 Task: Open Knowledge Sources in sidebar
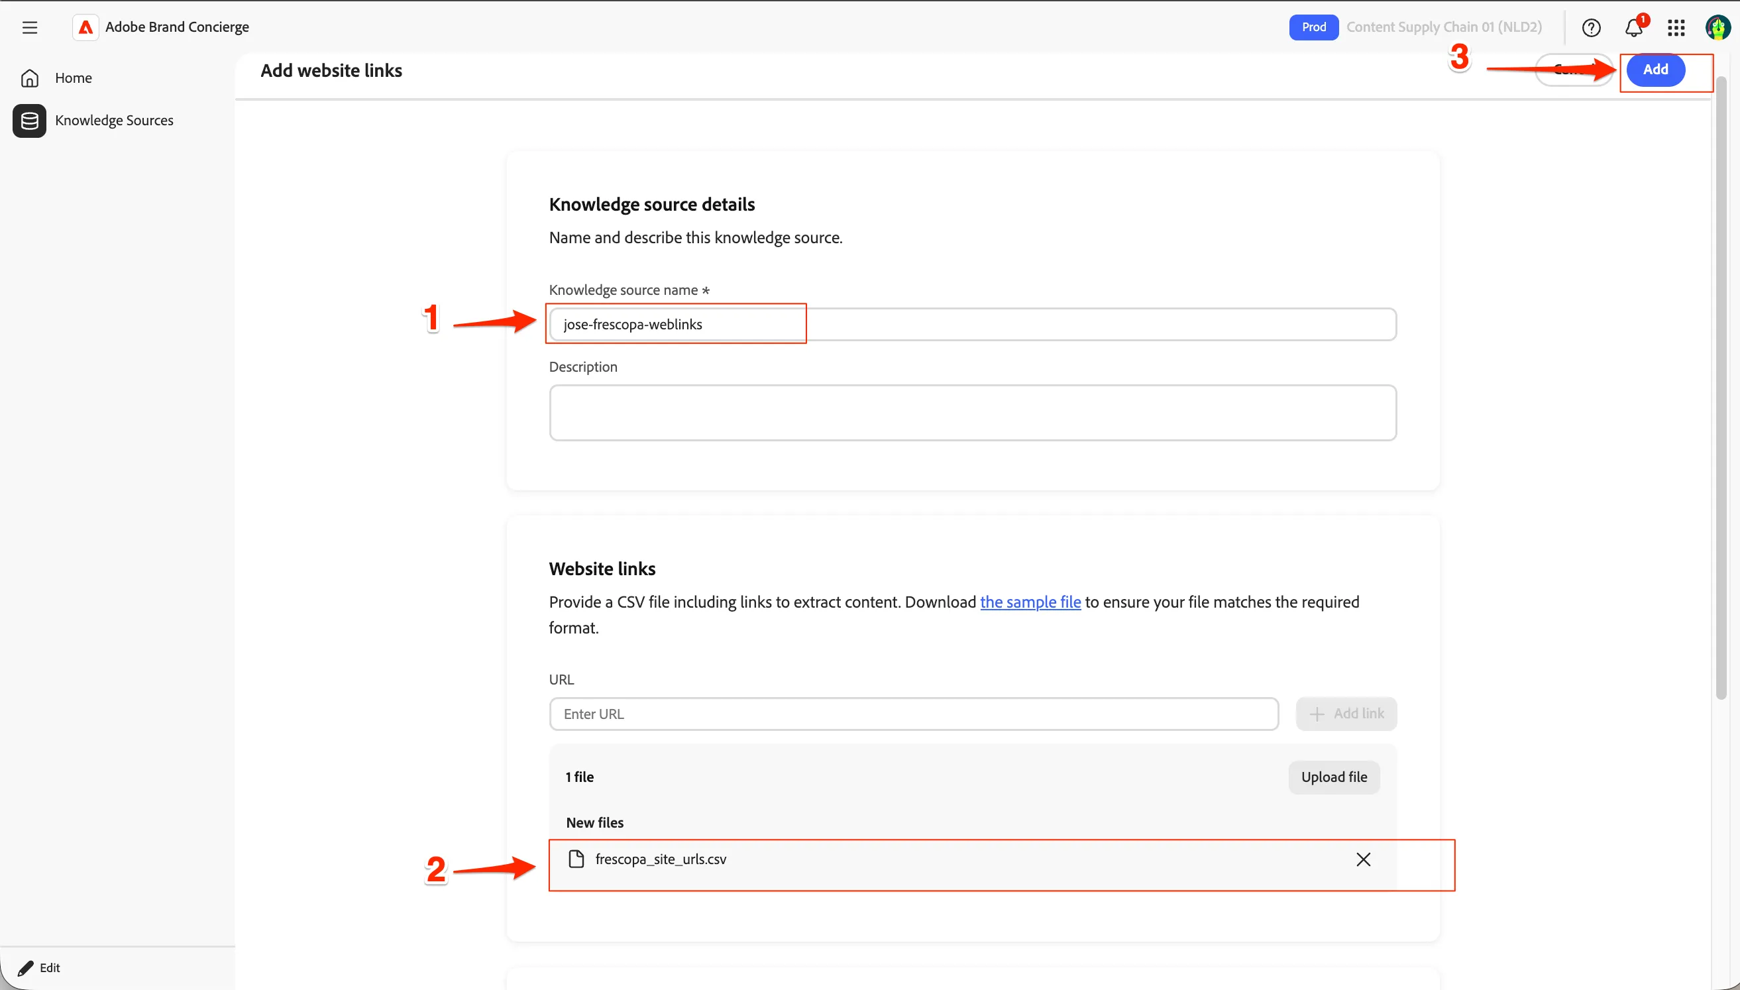[114, 121]
